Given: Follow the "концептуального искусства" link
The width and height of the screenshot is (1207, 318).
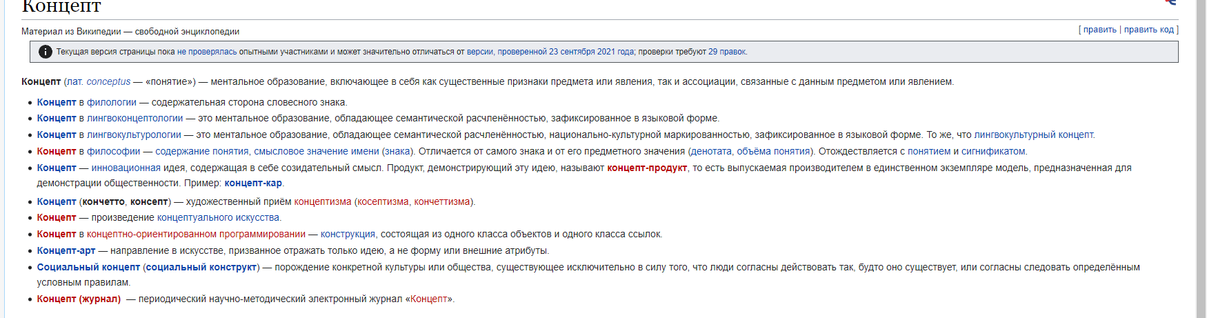Looking at the screenshot, I should 218,217.
